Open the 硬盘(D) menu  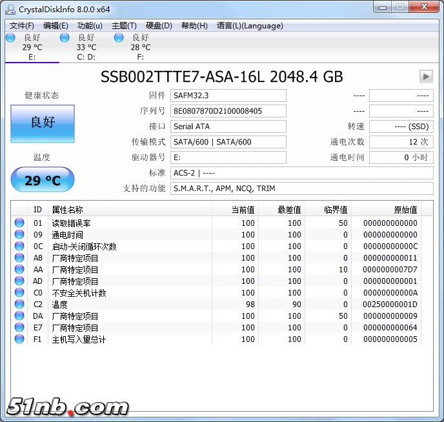(159, 26)
